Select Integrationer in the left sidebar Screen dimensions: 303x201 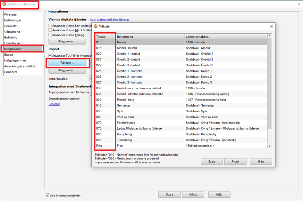pos(22,49)
